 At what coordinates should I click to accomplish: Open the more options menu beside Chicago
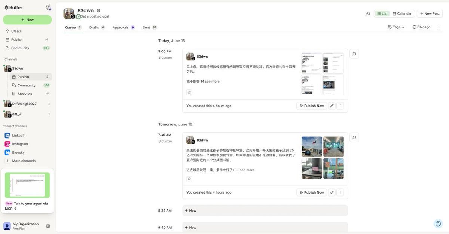[439, 27]
